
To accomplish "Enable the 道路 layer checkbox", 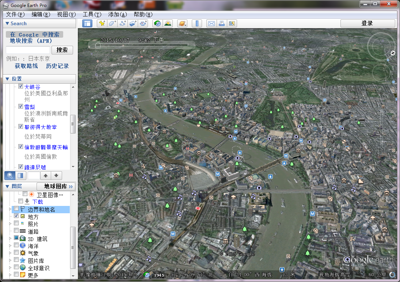I will point(16,231).
